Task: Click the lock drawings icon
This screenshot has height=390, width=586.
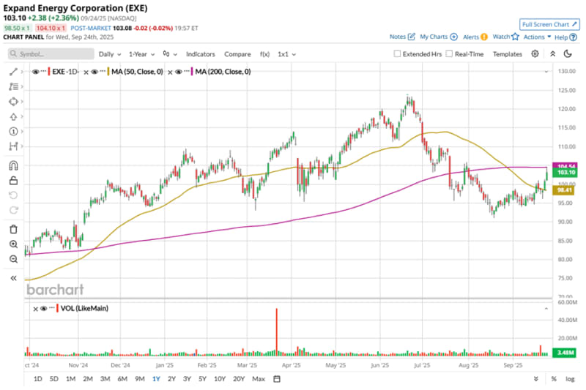Action: coord(13,181)
